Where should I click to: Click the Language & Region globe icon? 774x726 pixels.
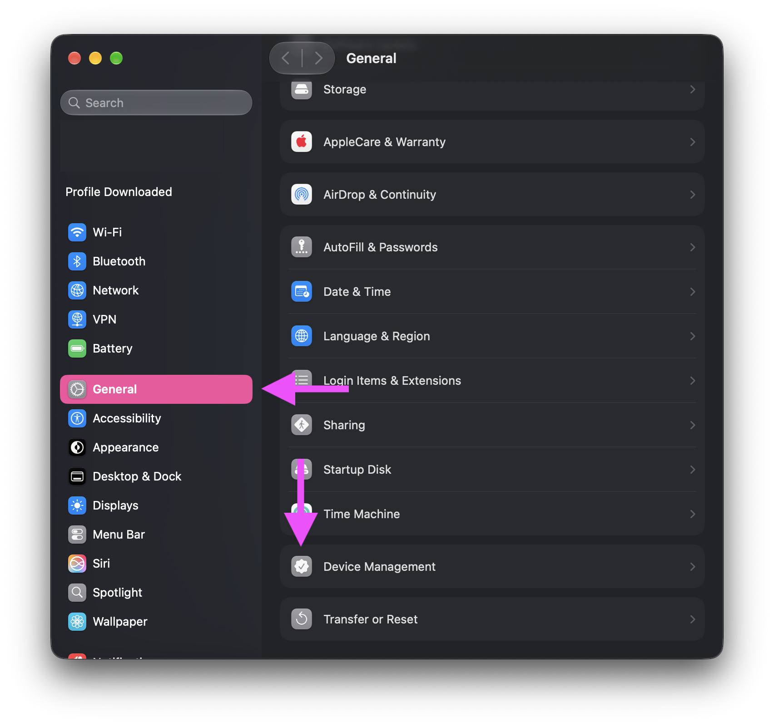302,336
